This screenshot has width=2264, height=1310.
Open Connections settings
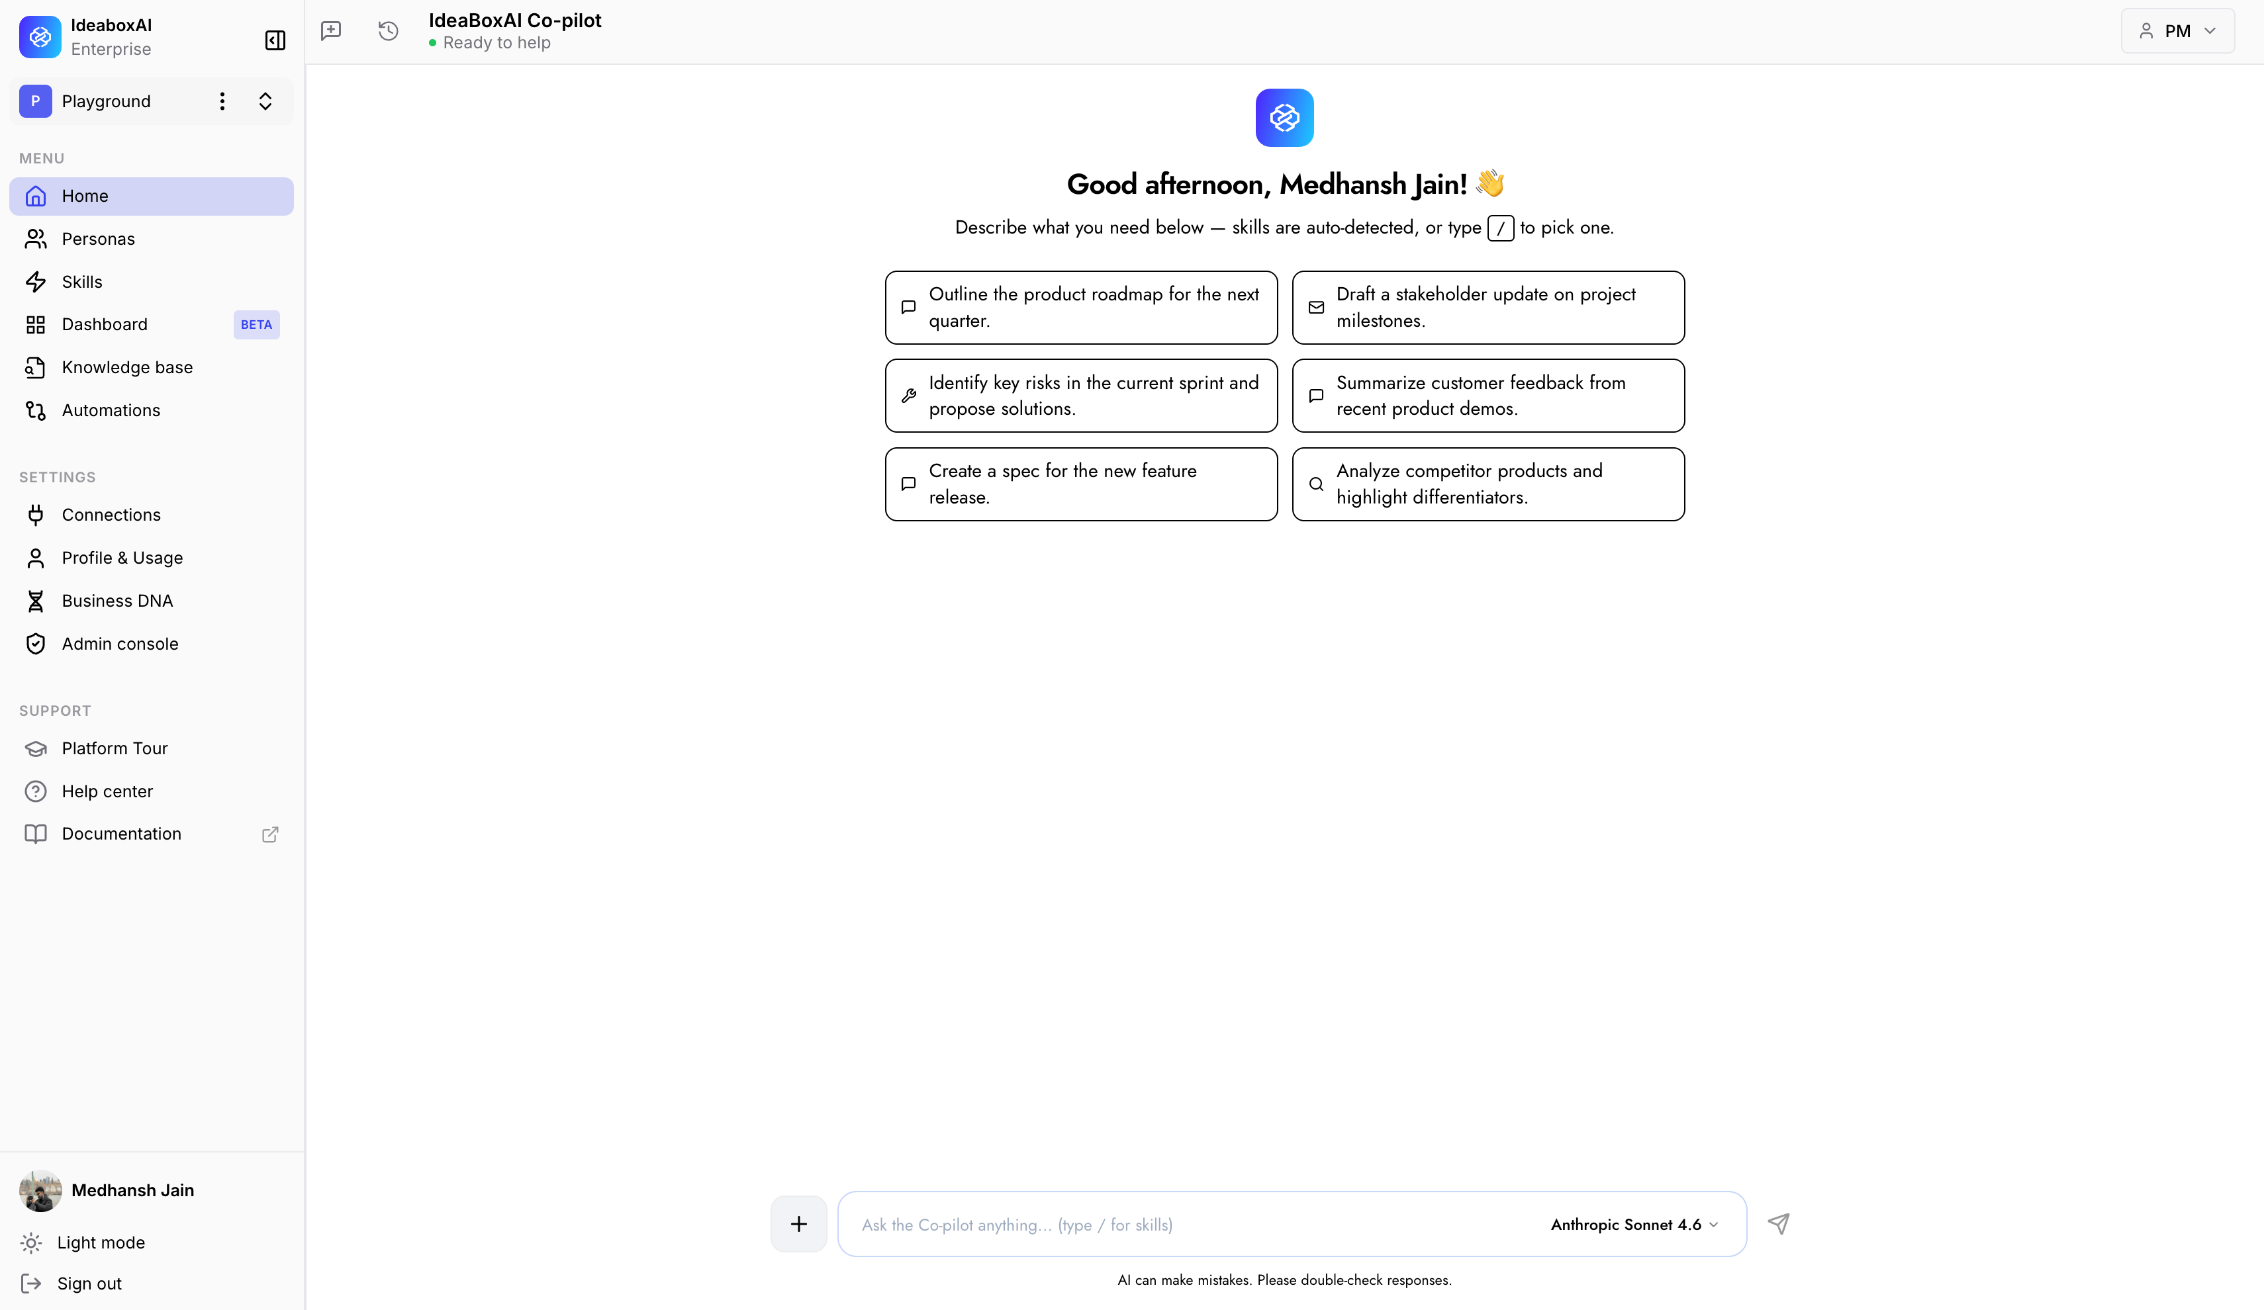(152, 515)
